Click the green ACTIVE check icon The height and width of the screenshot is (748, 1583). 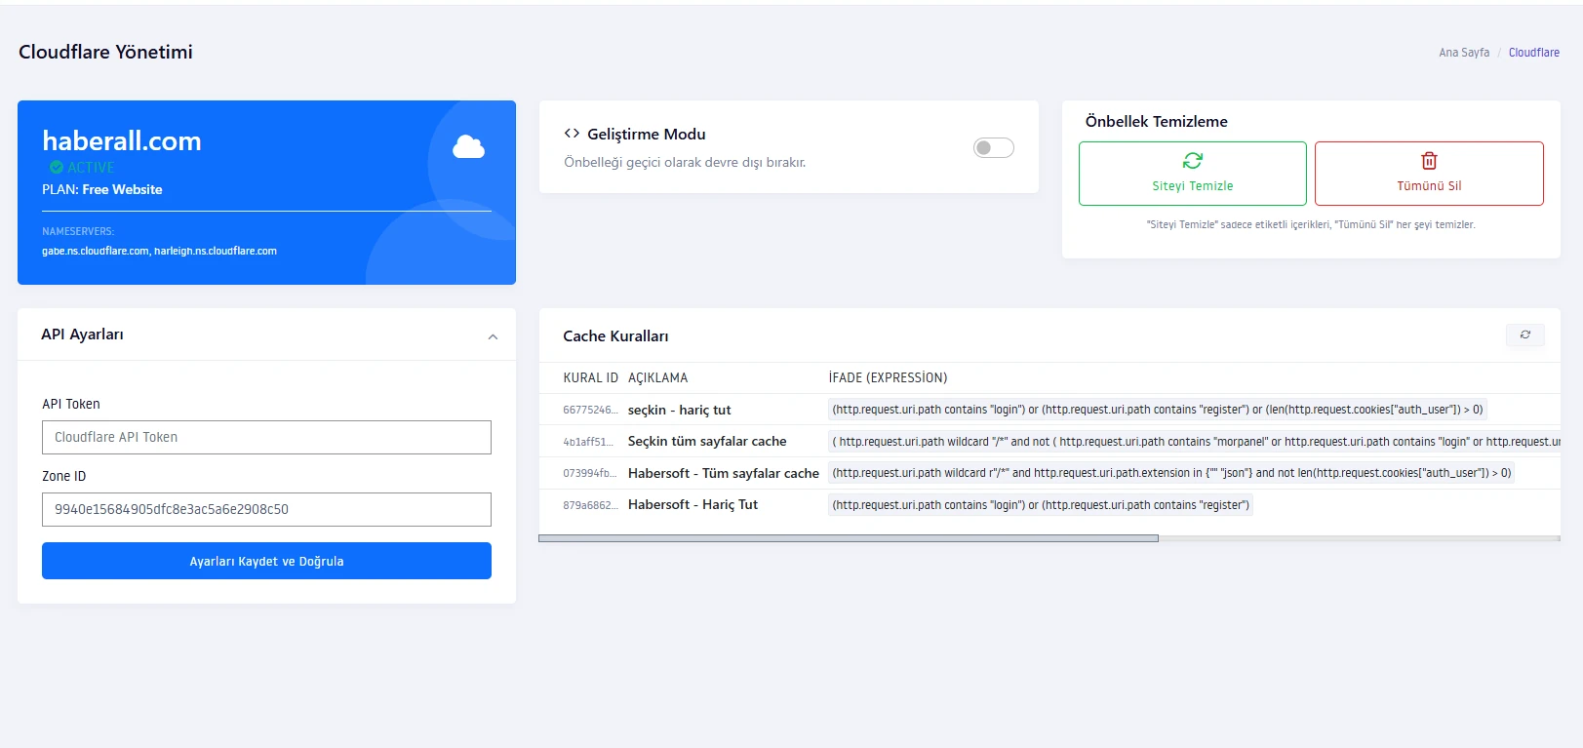[57, 168]
